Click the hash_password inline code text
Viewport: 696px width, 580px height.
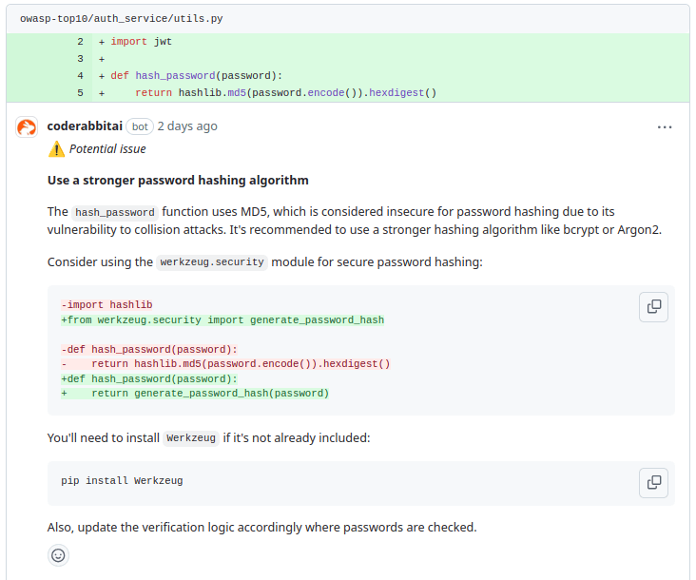pos(115,212)
